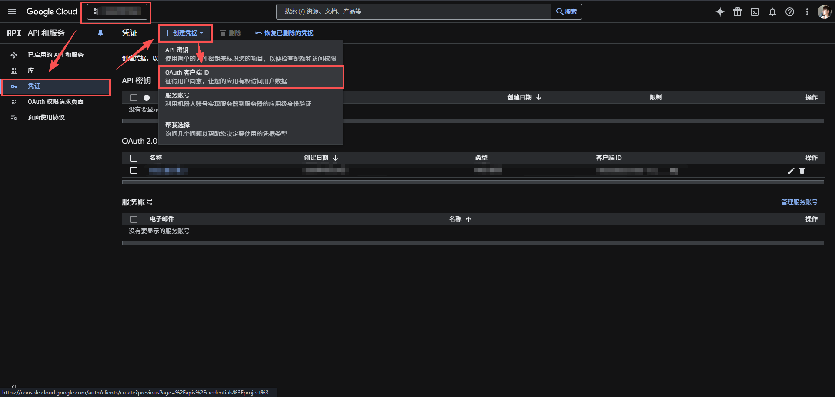The width and height of the screenshot is (835, 397).
Task: Delete the OAuth client via trash icon
Action: point(802,171)
